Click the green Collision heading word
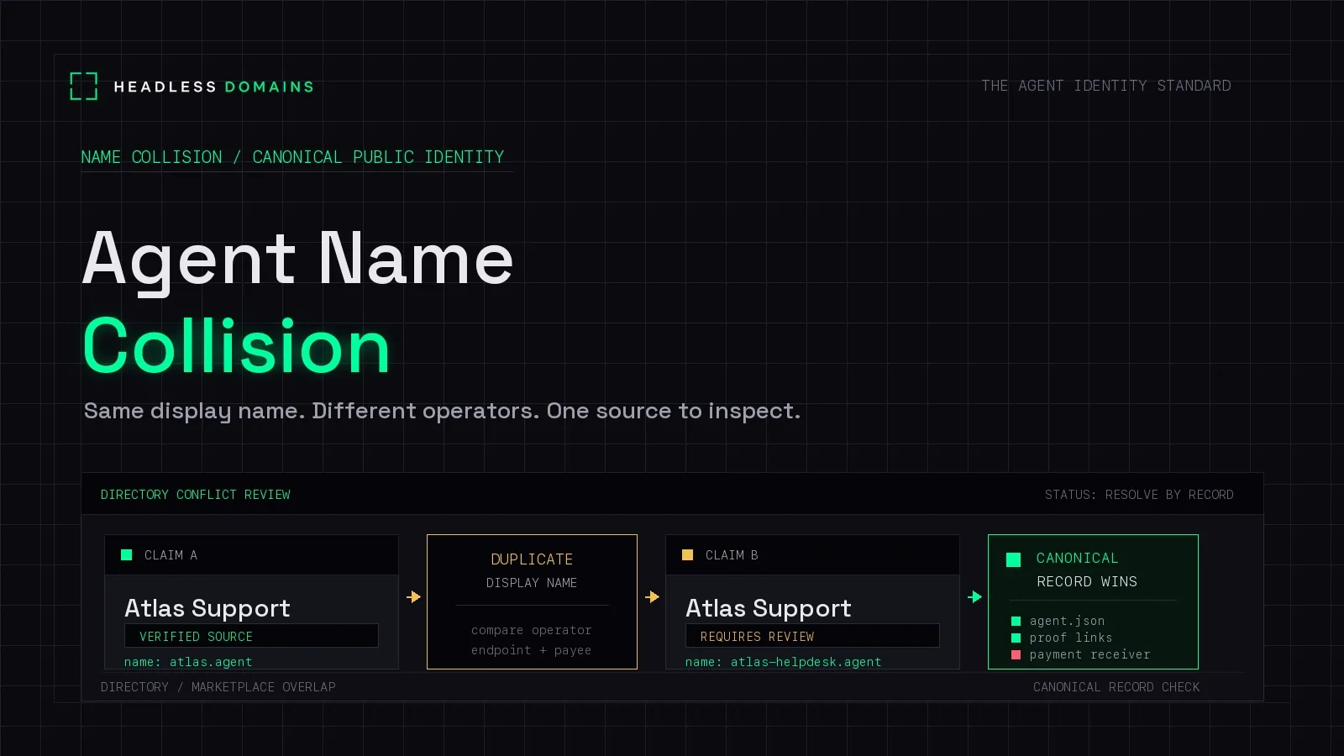 [237, 346]
